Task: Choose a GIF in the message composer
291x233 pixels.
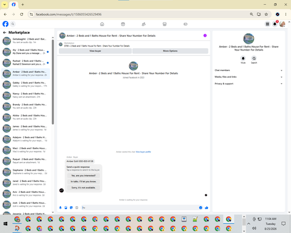Action: [77, 208]
